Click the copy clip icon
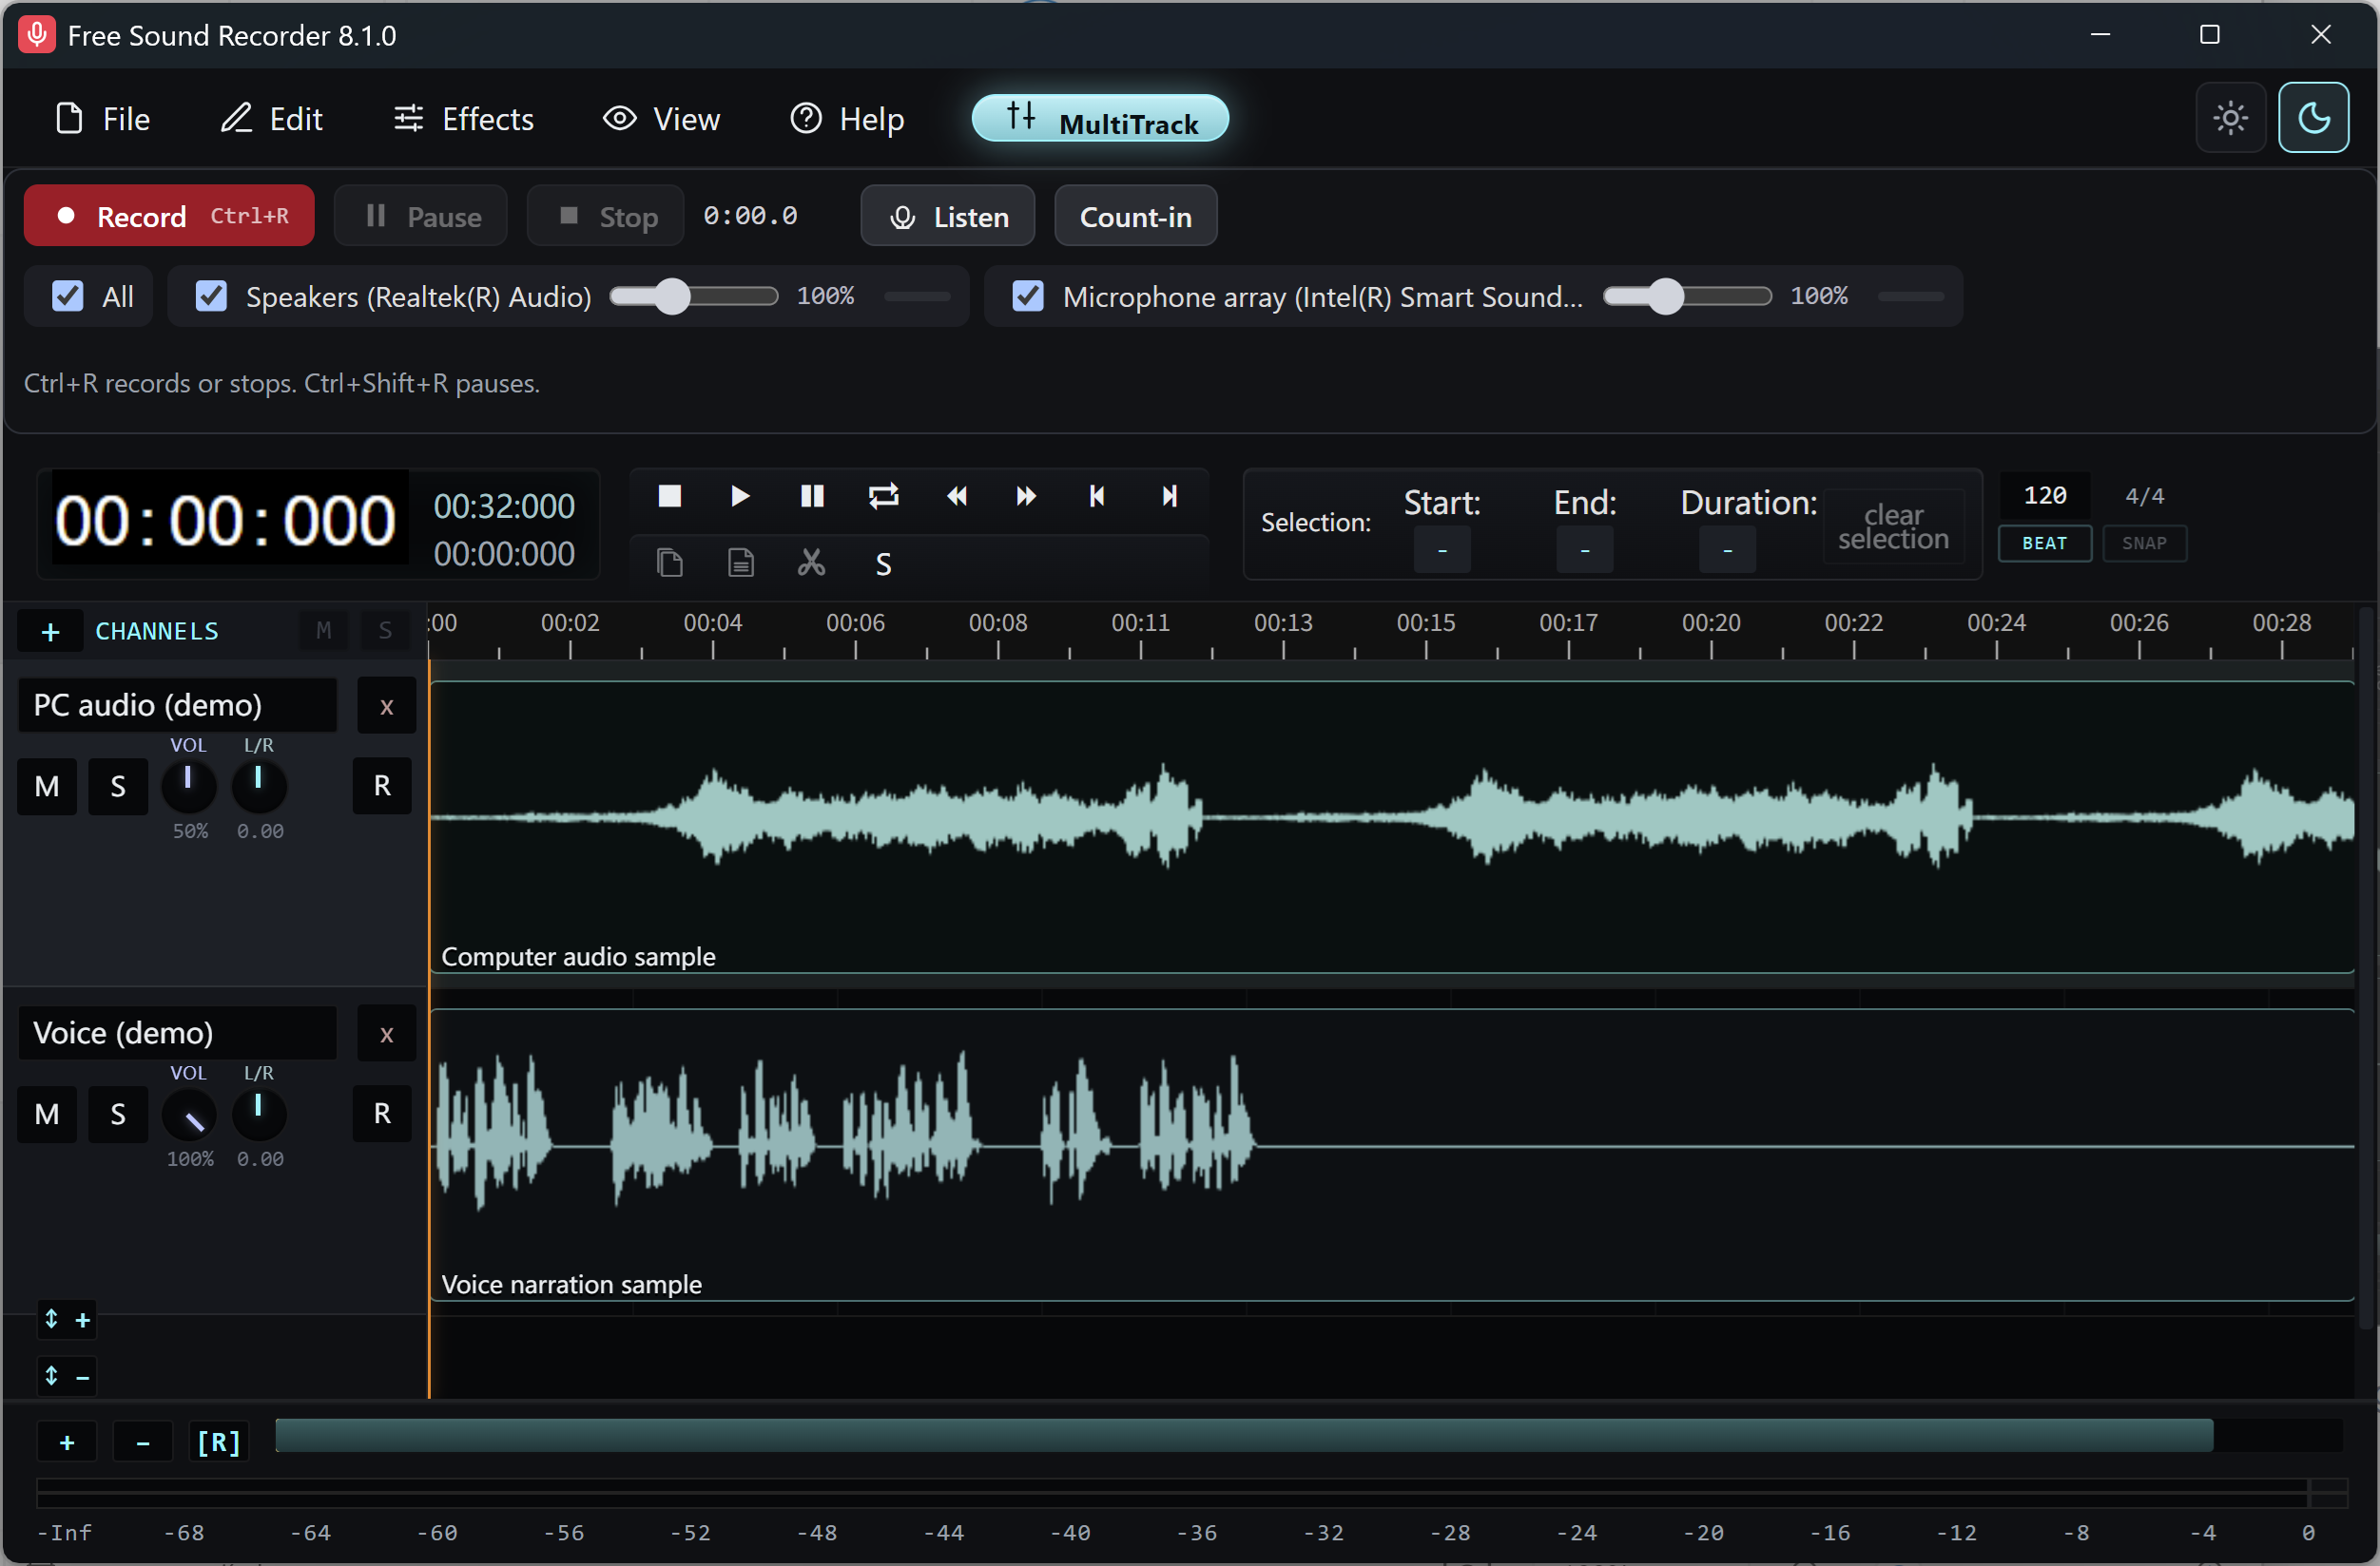Image resolution: width=2380 pixels, height=1566 pixels. 669,563
